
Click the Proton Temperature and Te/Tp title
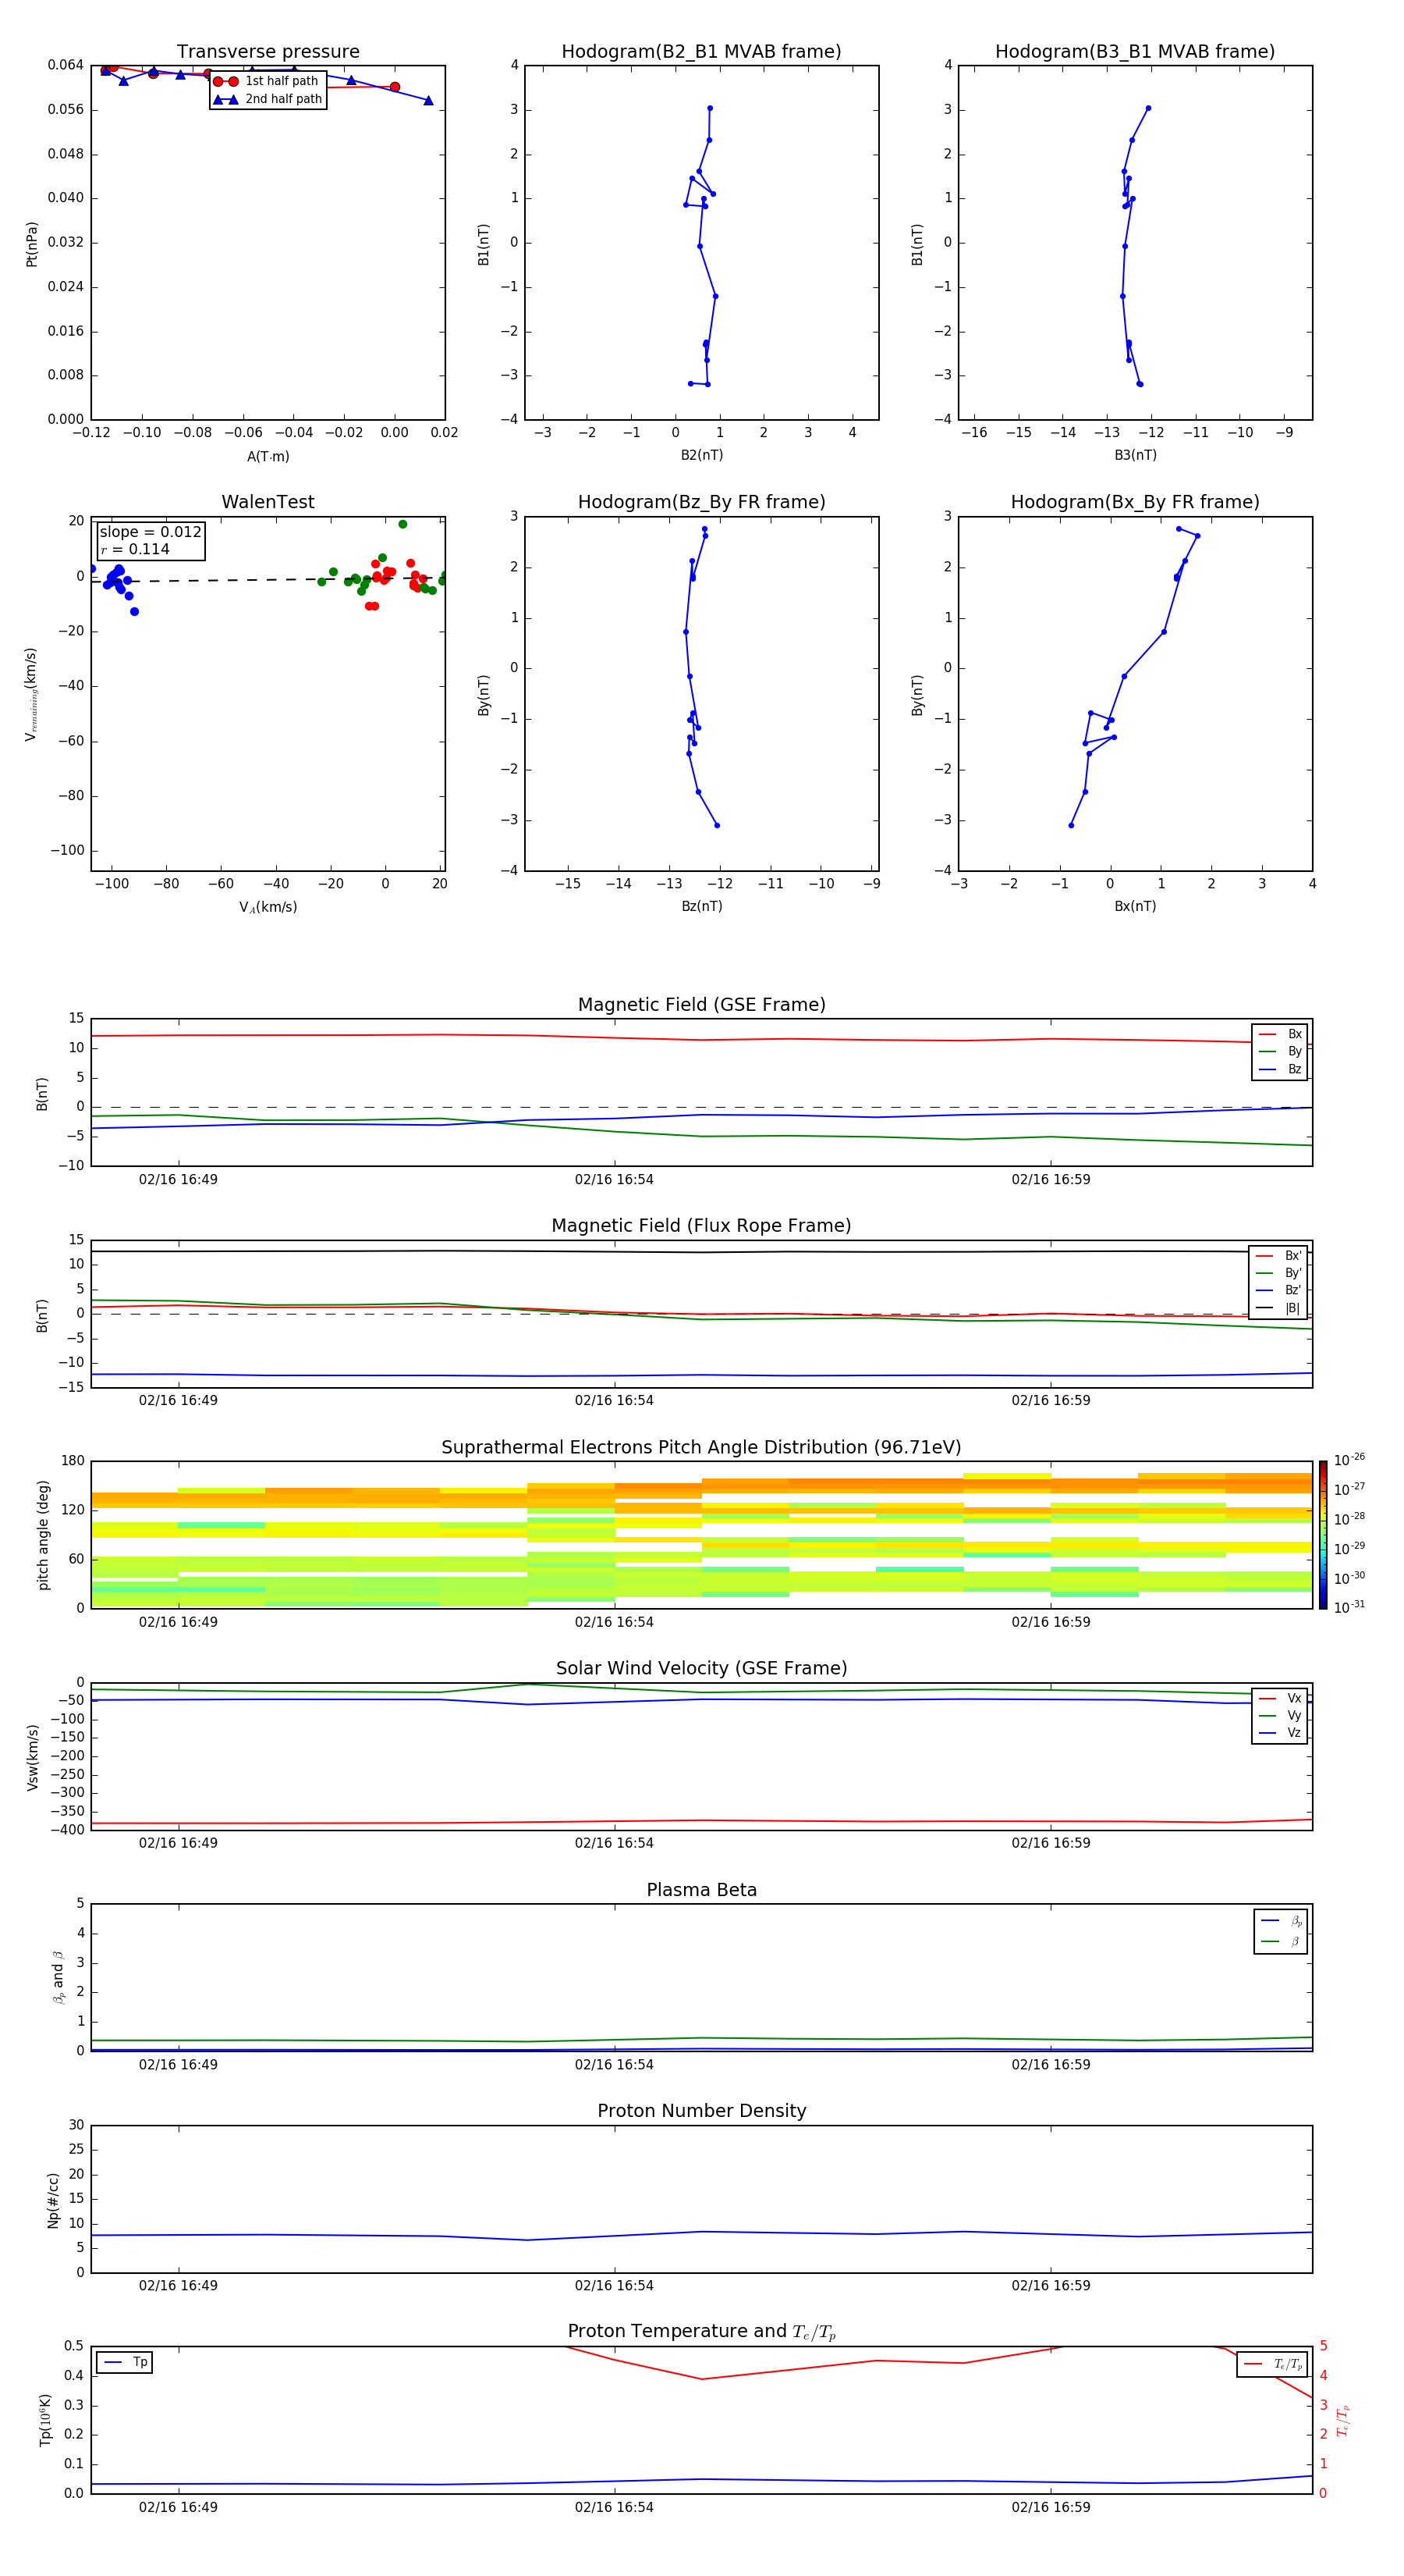(x=701, y=2331)
